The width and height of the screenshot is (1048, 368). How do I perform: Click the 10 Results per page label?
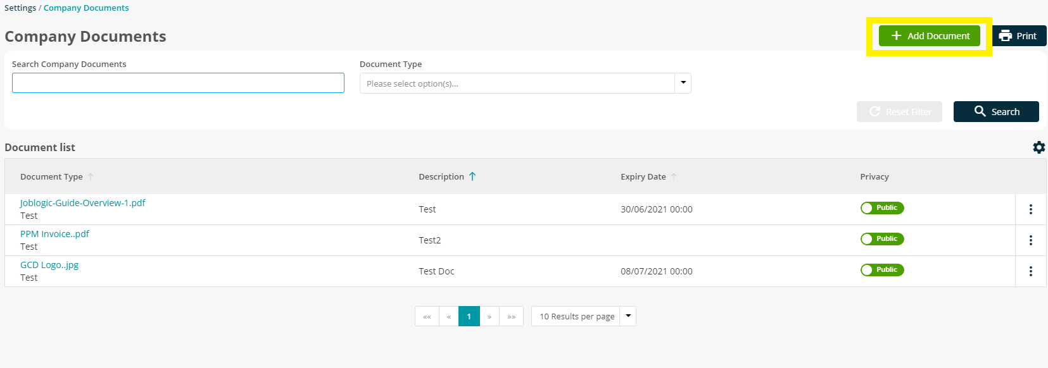pyautogui.click(x=577, y=316)
